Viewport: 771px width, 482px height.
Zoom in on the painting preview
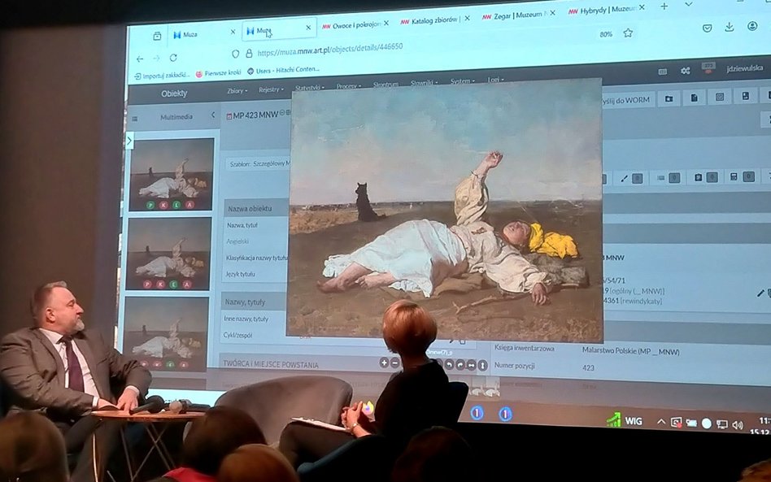tap(384, 363)
